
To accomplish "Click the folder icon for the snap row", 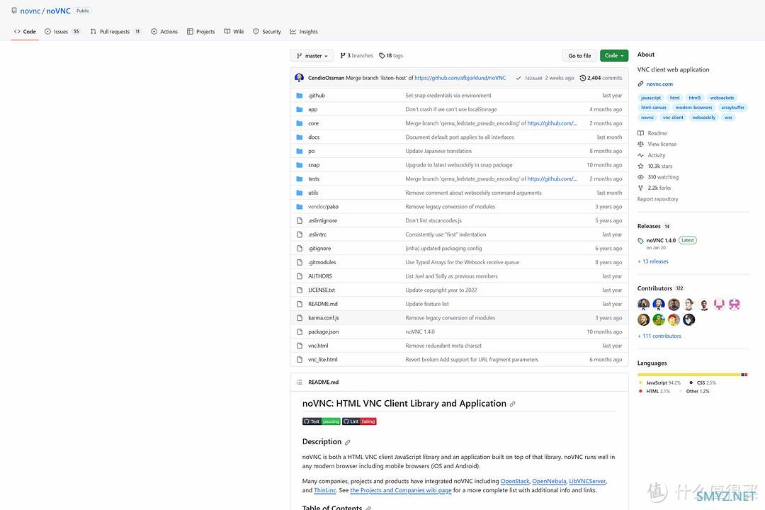I will (x=300, y=165).
